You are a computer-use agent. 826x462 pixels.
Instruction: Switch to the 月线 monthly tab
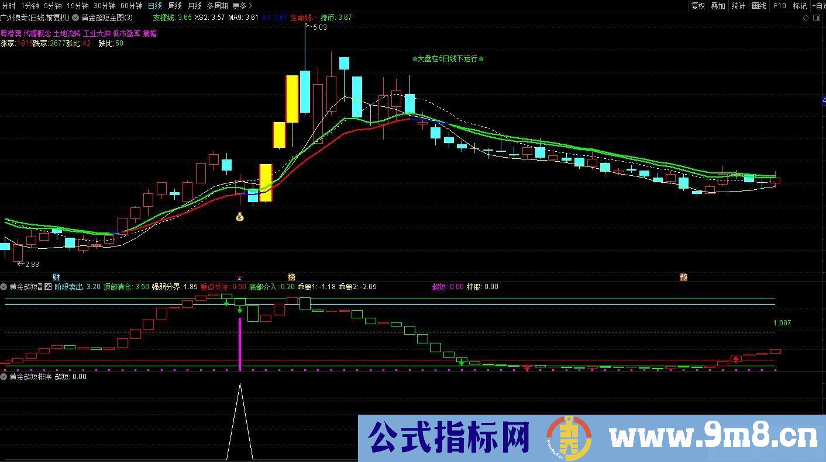[194, 6]
